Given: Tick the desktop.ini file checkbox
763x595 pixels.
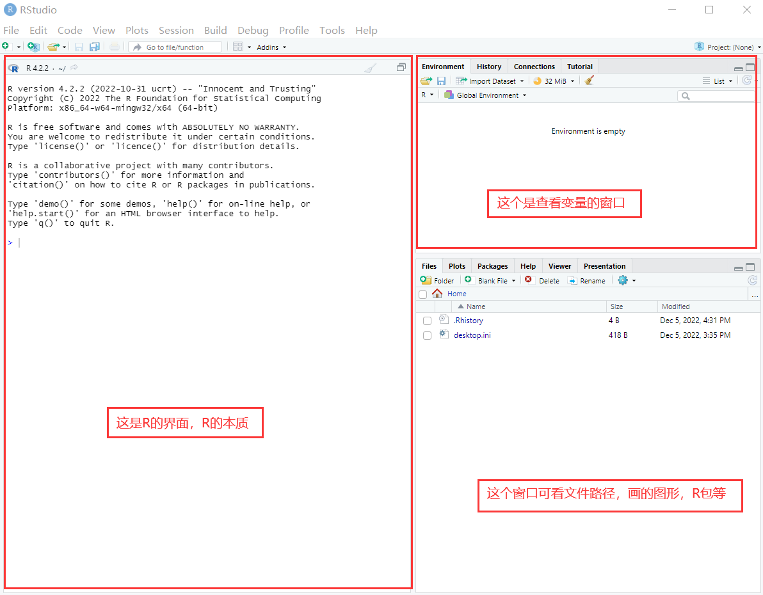Looking at the screenshot, I should tap(427, 336).
